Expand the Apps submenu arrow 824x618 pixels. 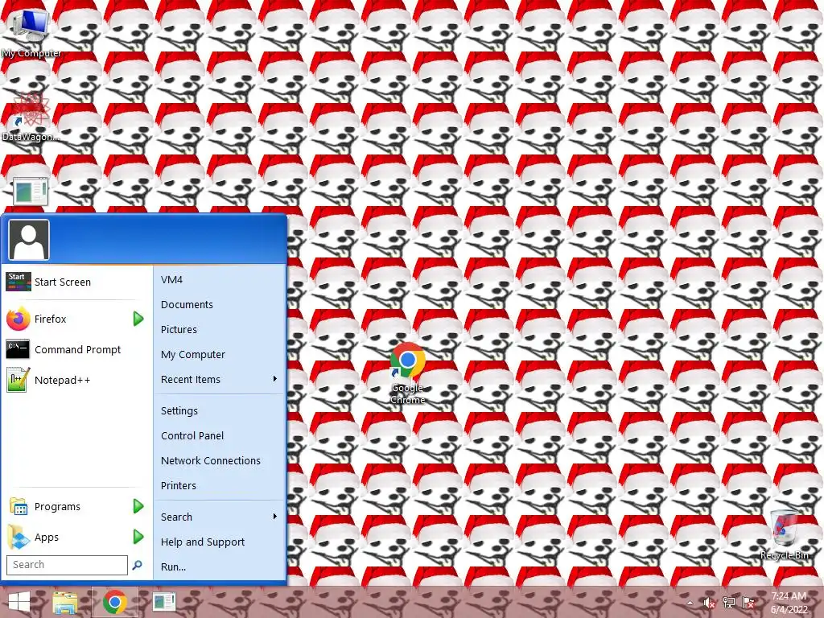pyautogui.click(x=138, y=537)
